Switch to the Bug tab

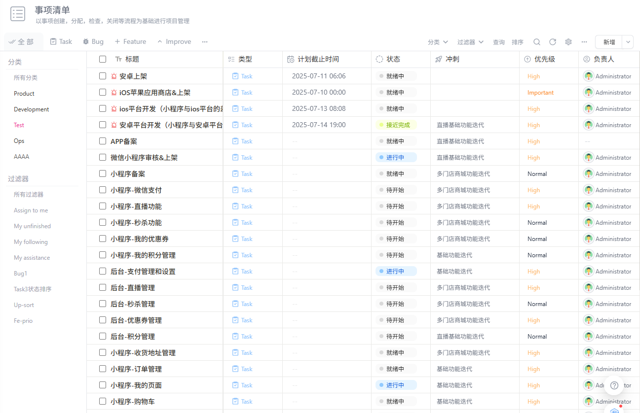coord(93,42)
